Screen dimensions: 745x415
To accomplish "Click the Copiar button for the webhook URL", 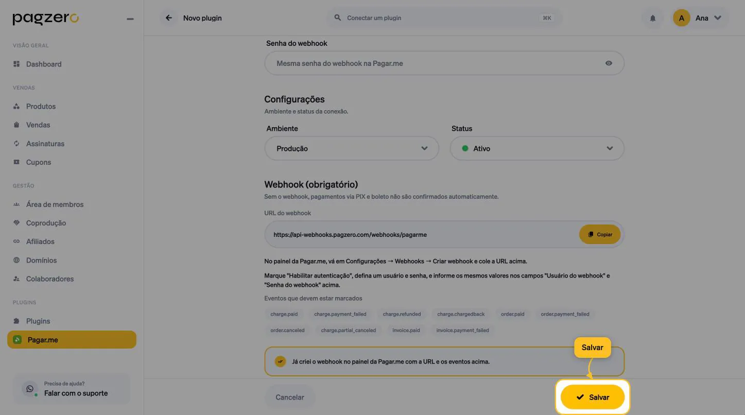I will click(600, 234).
